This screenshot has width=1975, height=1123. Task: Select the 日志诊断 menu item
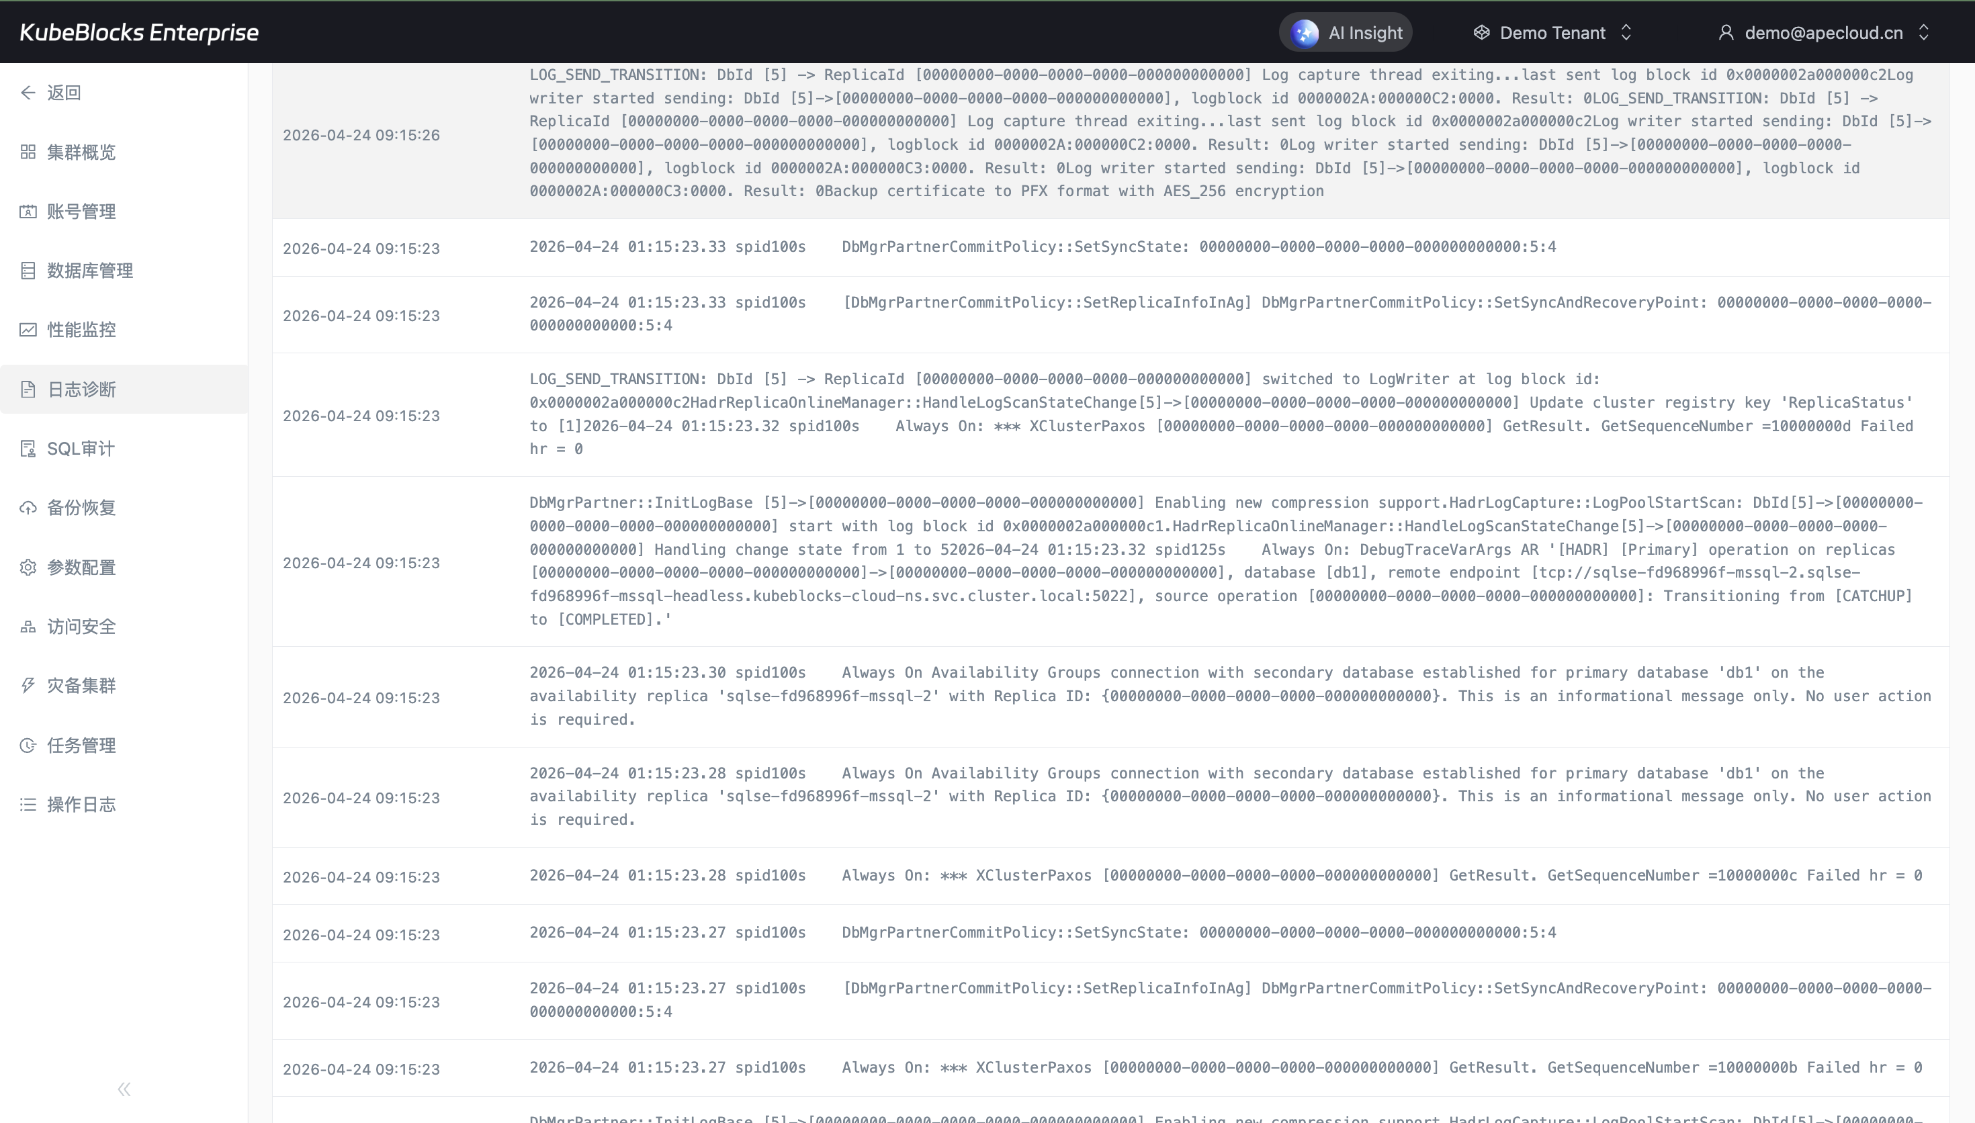(81, 390)
